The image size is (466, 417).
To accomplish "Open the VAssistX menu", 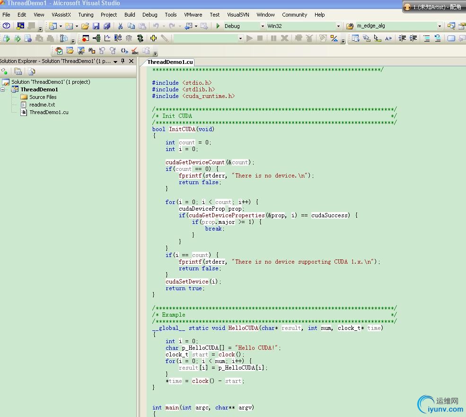I will tap(61, 15).
